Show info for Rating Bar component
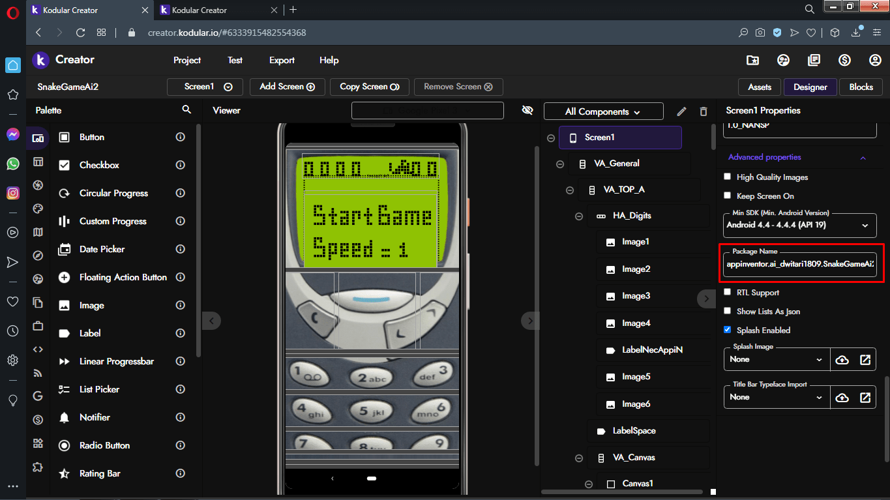Viewport: 890px width, 500px height. click(181, 473)
